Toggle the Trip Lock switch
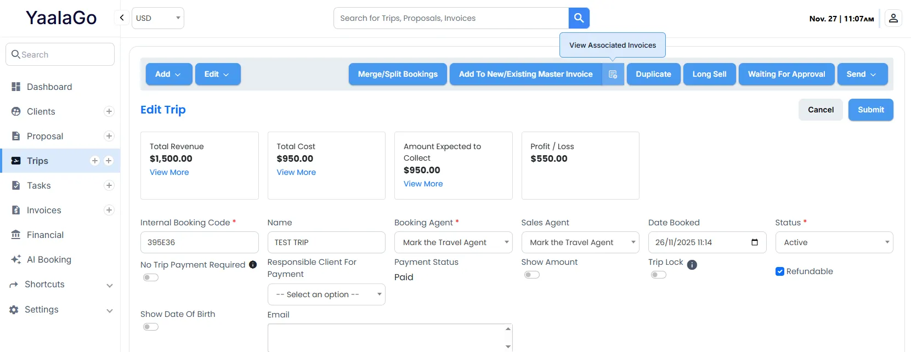This screenshot has width=911, height=352. [x=659, y=275]
